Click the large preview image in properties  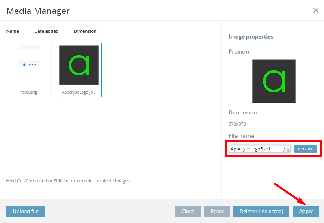(x=274, y=81)
